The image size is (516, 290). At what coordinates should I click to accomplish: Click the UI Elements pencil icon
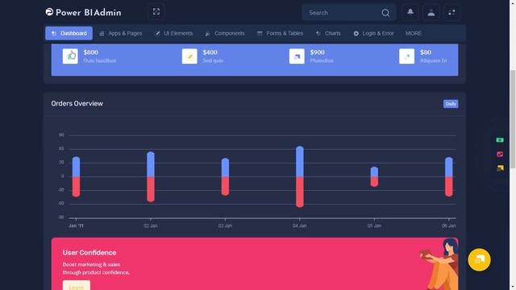pyautogui.click(x=157, y=33)
